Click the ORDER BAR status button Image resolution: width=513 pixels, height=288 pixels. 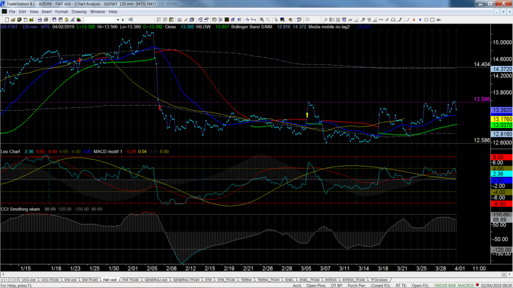(445, 285)
